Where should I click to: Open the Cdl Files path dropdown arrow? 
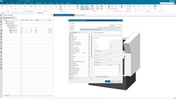click(120, 29)
